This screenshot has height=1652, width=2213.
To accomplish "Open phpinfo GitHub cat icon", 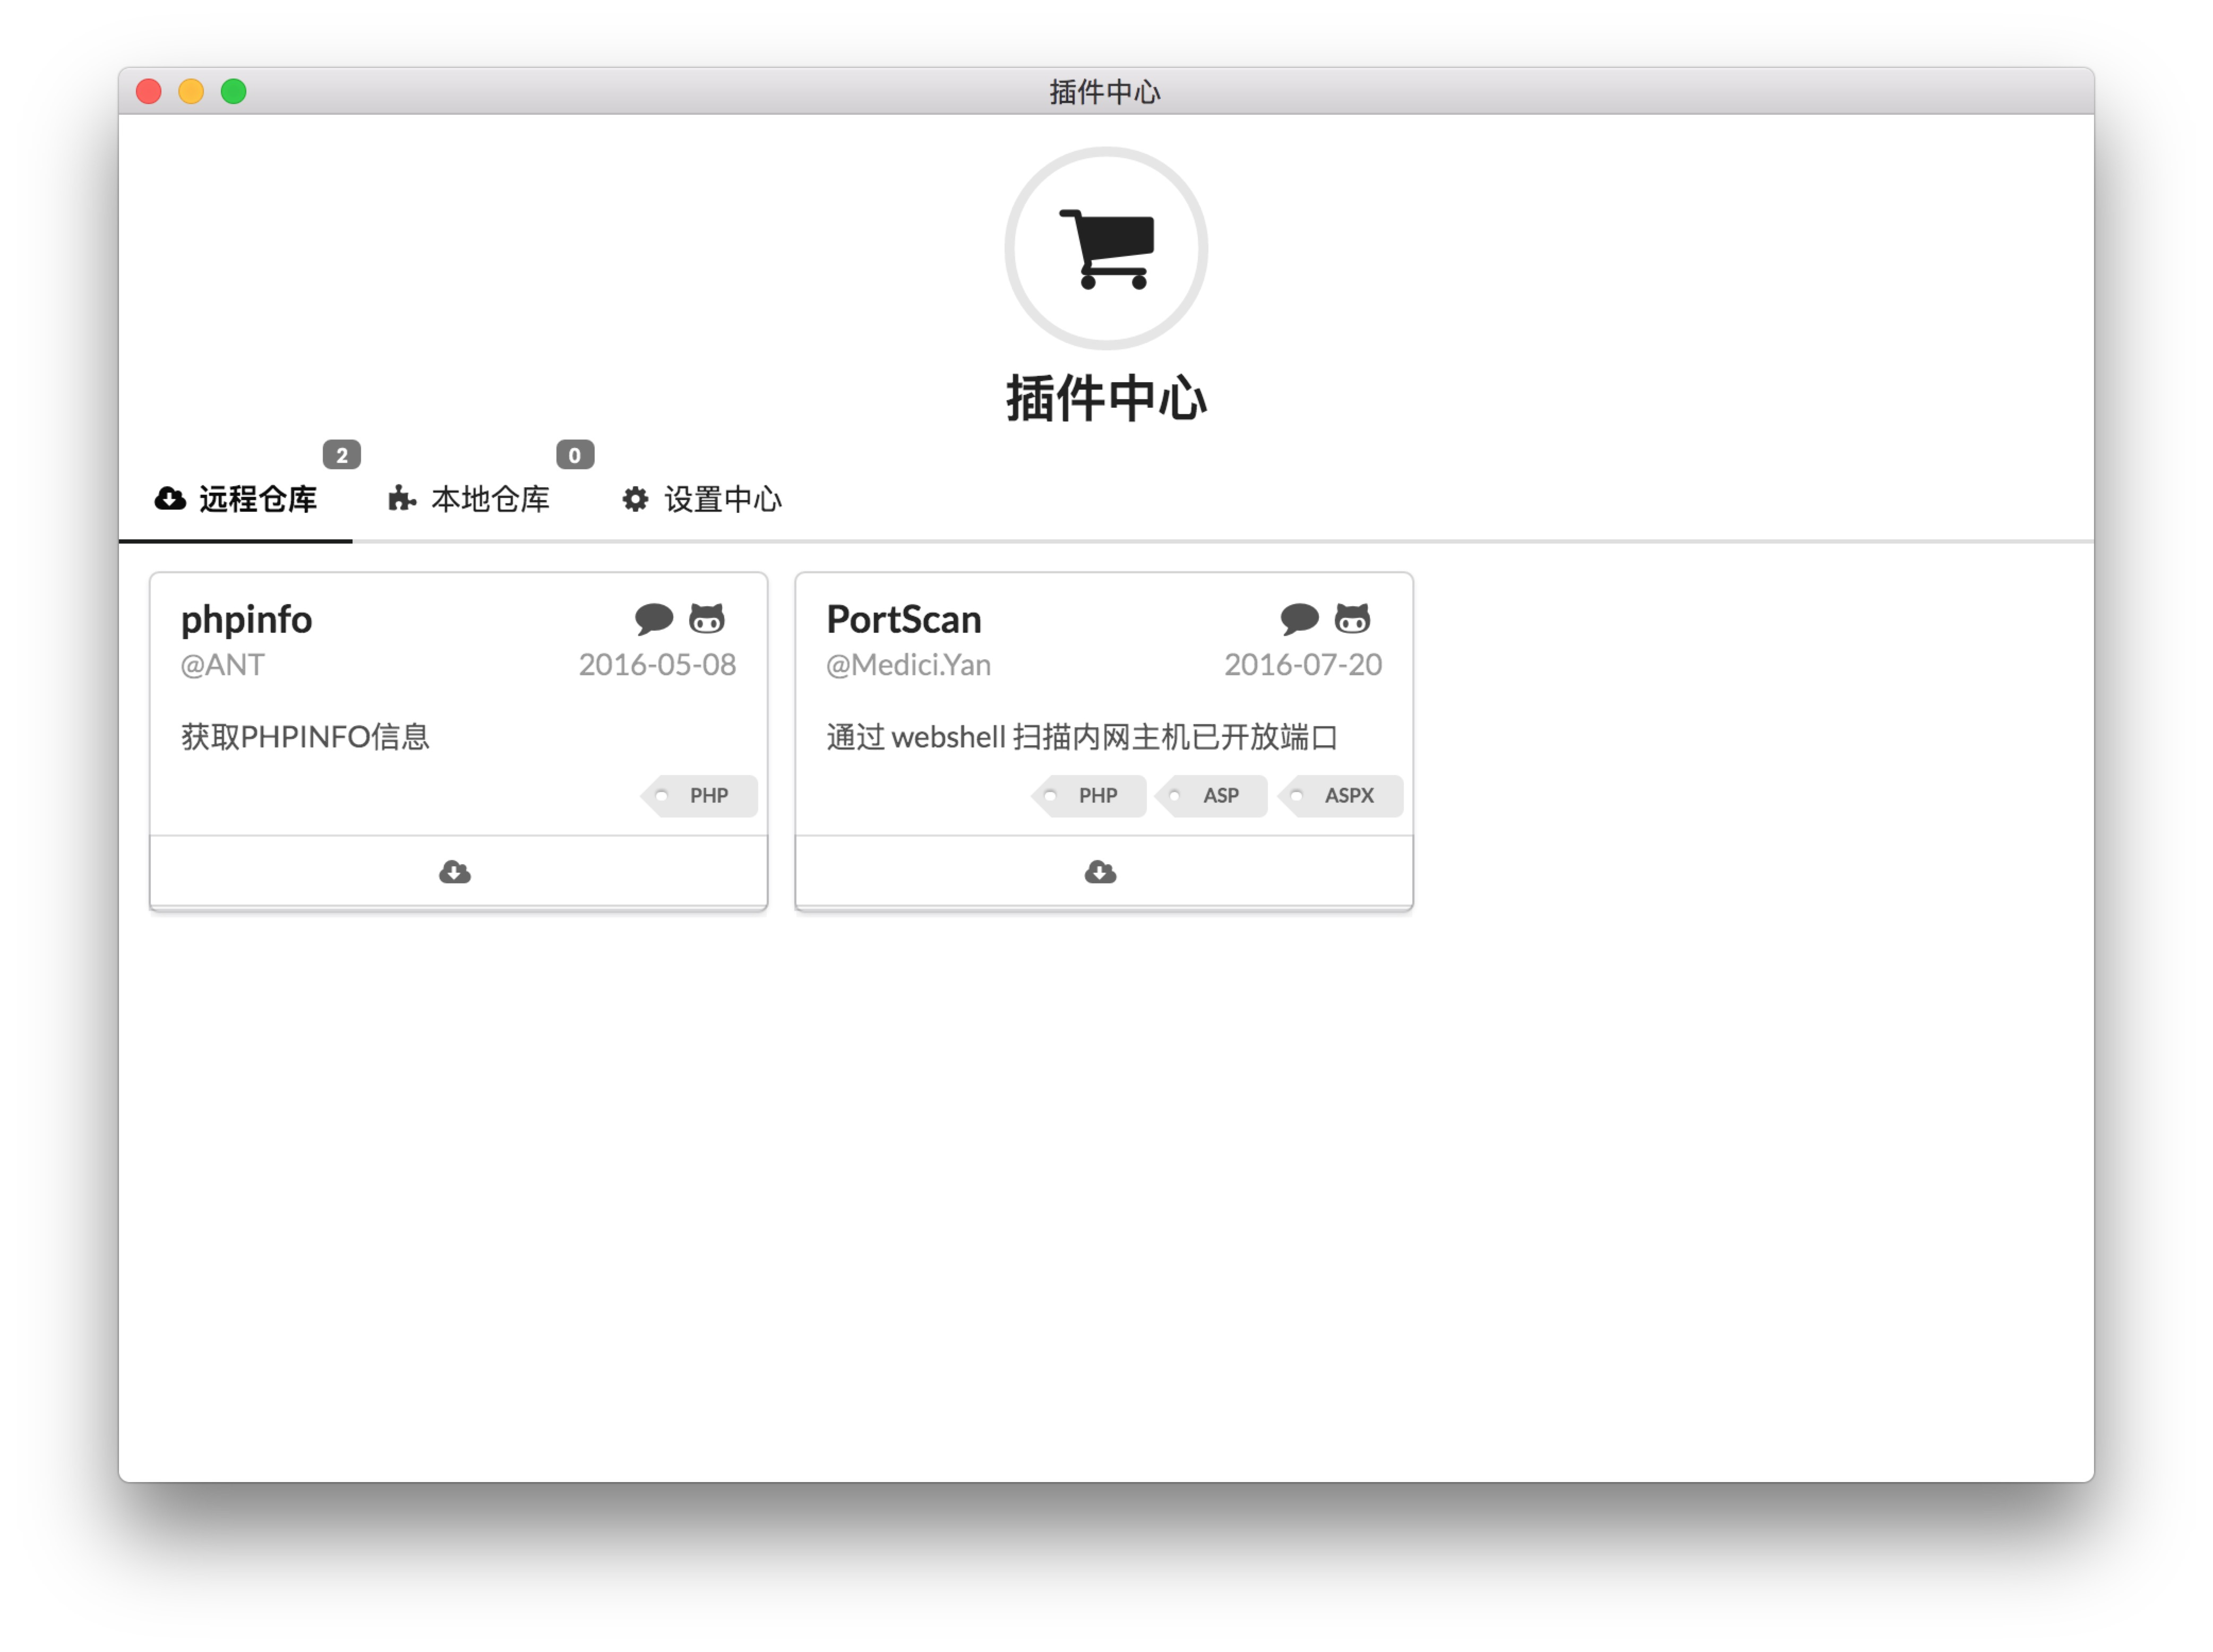I will (x=707, y=618).
